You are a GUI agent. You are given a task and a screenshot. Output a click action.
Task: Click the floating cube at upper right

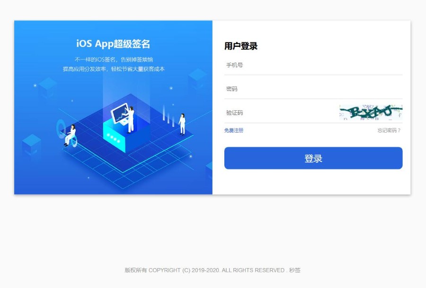(197, 79)
